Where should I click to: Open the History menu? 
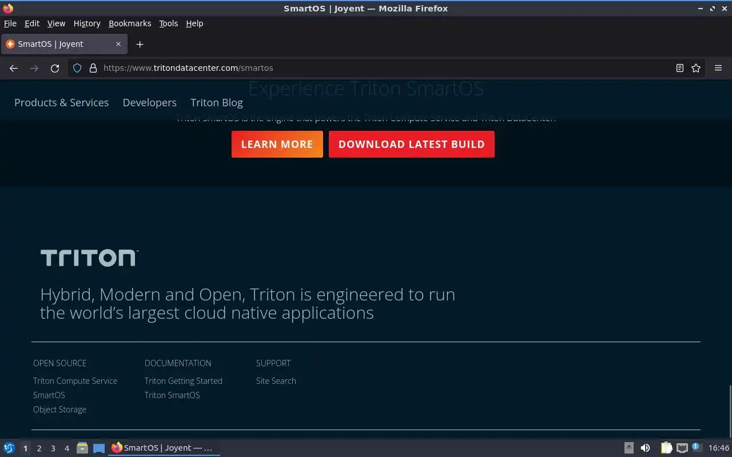point(87,23)
